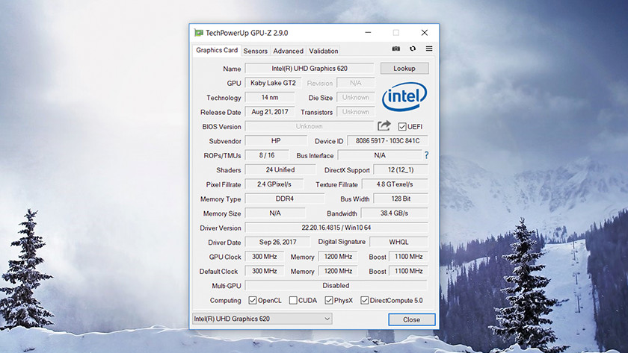628x353 pixels.
Task: Click the refresh icon in GPU-Z
Action: pyautogui.click(x=413, y=49)
